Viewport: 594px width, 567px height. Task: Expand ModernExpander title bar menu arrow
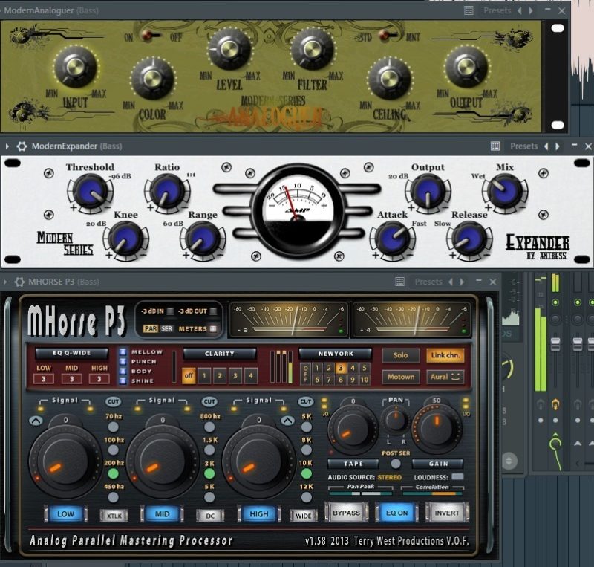(x=7, y=146)
